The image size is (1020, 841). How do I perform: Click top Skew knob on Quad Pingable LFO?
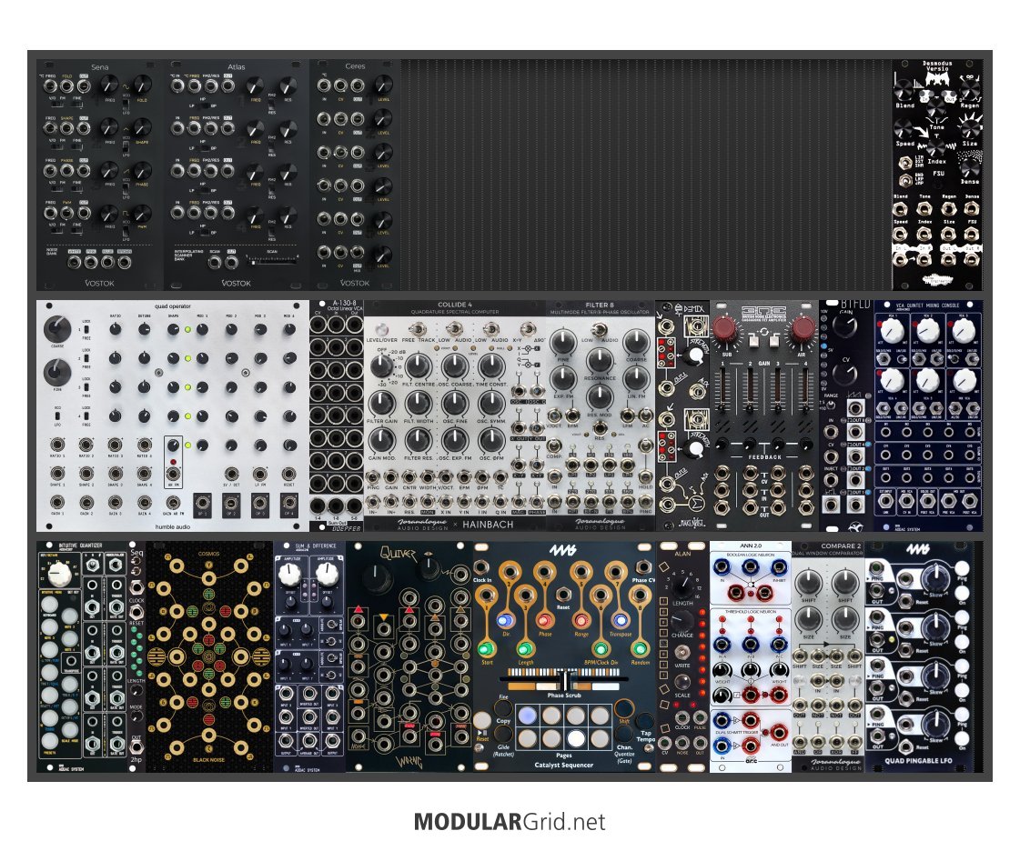[935, 577]
